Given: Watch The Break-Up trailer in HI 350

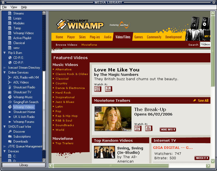Looking at the screenshot, I should click(149, 128).
